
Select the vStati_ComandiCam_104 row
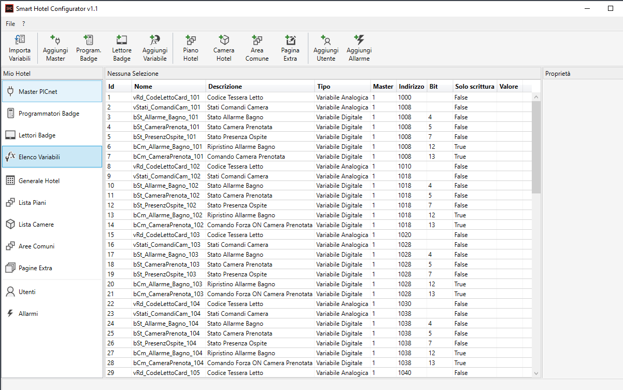pos(319,314)
